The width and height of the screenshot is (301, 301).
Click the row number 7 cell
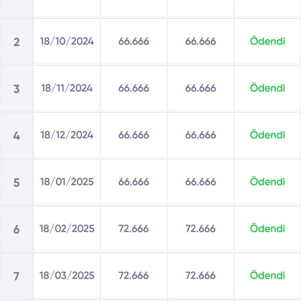pyautogui.click(x=16, y=276)
